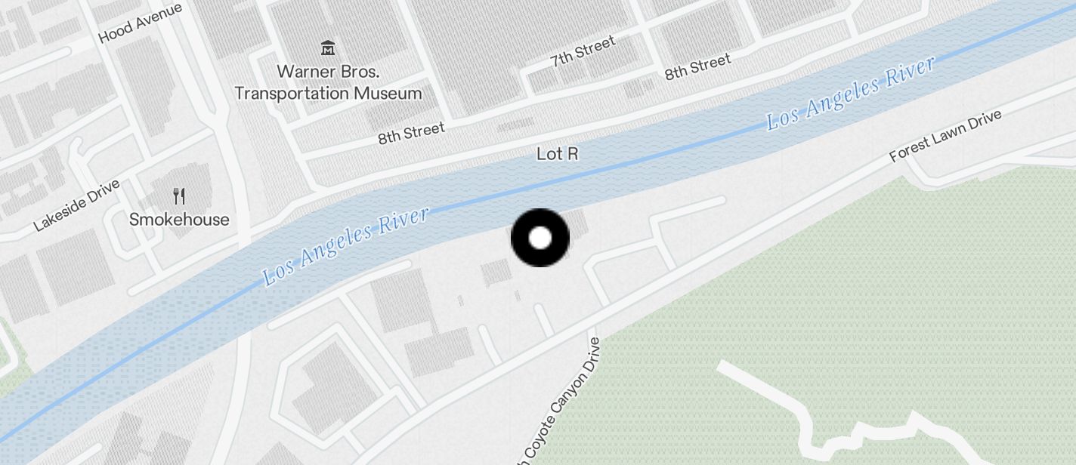Click the 7th Street label

[583, 51]
